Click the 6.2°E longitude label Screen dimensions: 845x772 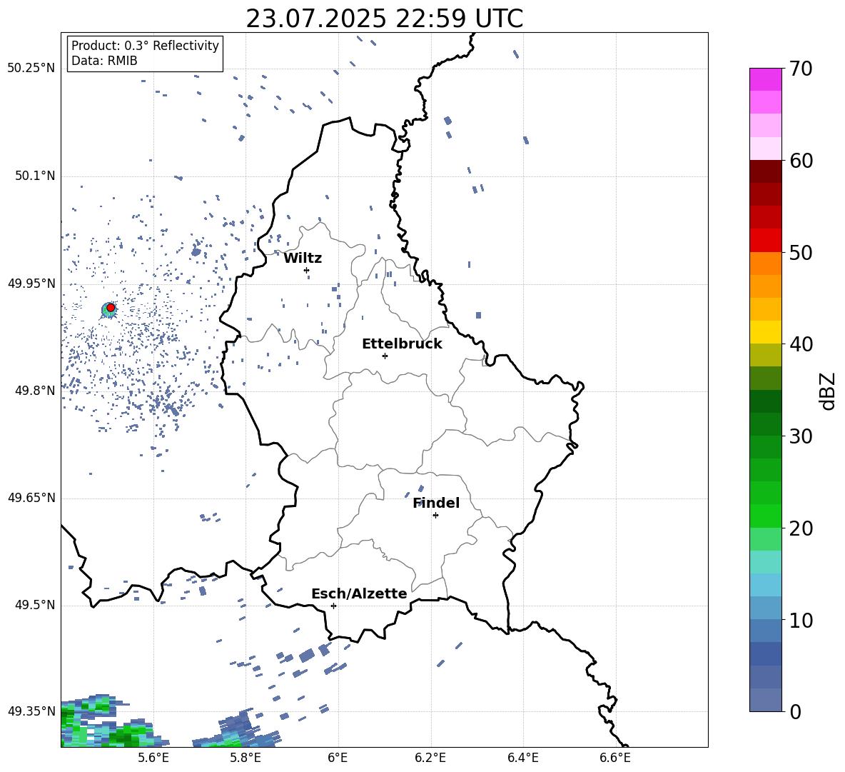tap(430, 758)
